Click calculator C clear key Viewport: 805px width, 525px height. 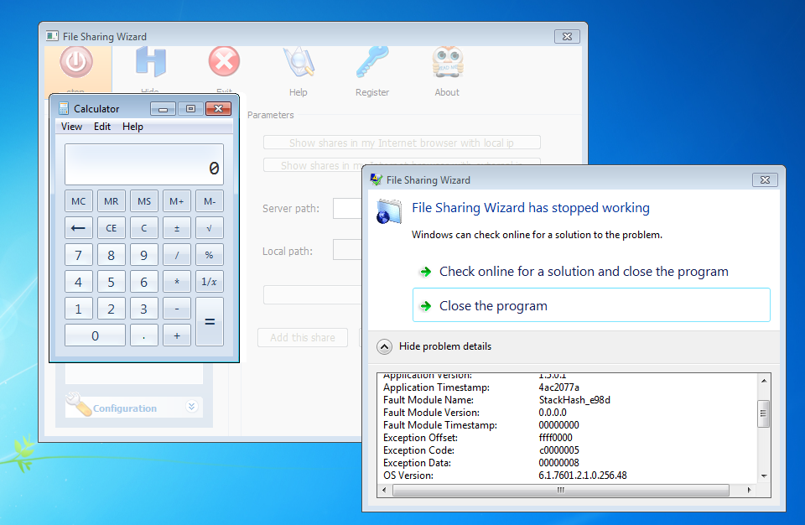144,227
